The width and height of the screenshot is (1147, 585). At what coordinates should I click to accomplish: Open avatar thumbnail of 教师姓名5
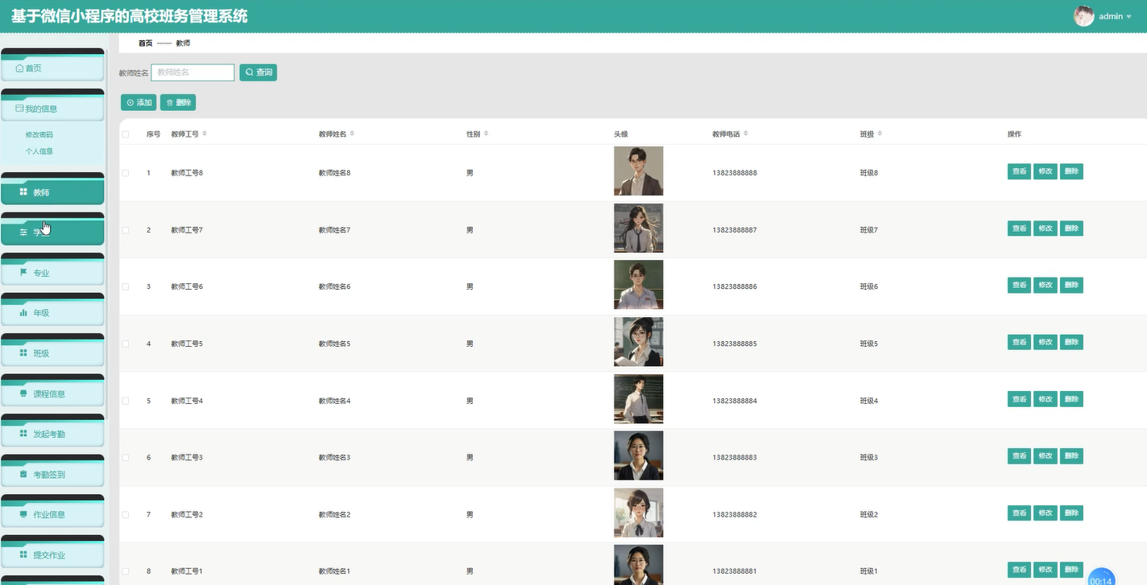pos(639,342)
